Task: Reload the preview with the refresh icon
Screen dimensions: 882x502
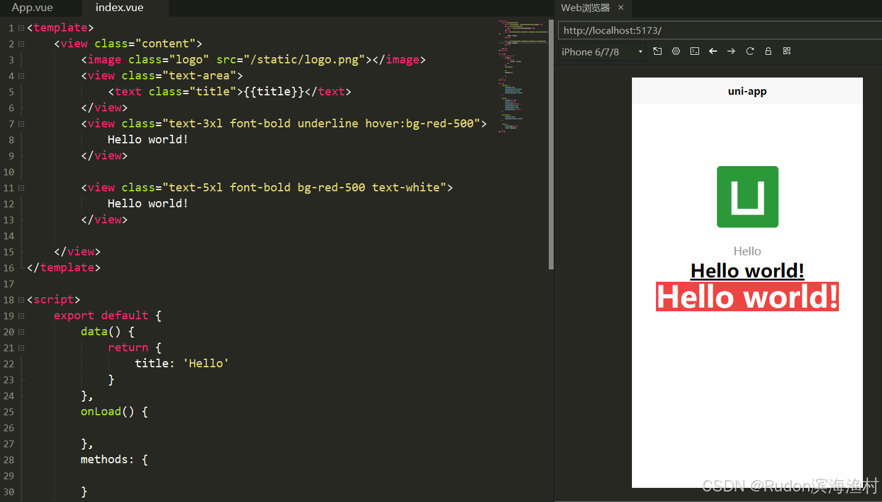Action: pyautogui.click(x=750, y=52)
